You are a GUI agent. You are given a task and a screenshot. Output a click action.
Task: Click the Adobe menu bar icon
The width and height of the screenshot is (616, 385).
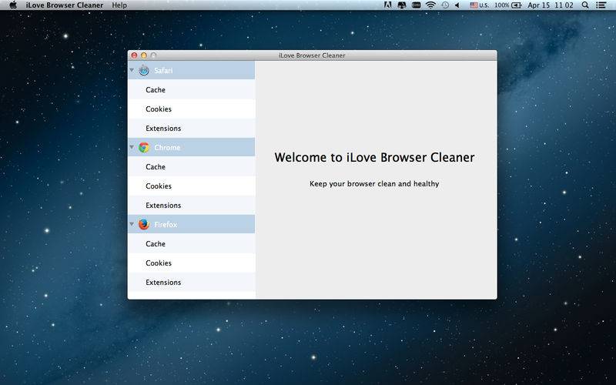(388, 5)
